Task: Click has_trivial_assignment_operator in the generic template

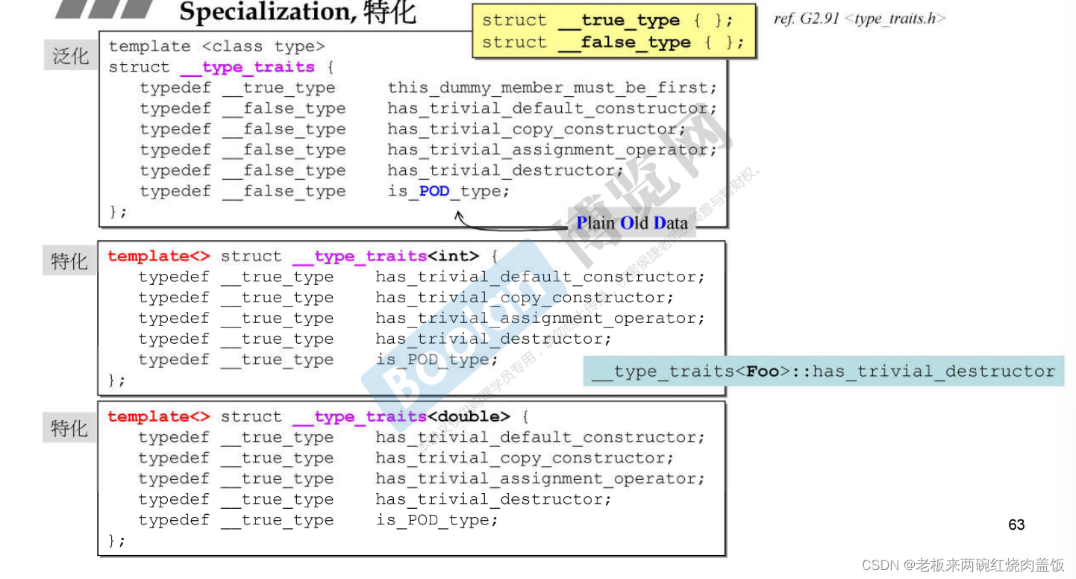Action: pos(552,150)
